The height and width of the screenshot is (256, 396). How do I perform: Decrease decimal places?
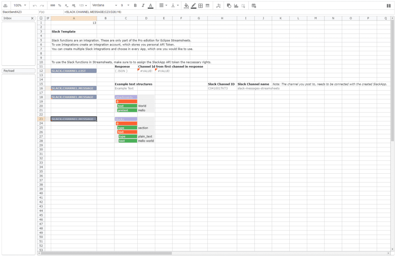coord(67,5)
